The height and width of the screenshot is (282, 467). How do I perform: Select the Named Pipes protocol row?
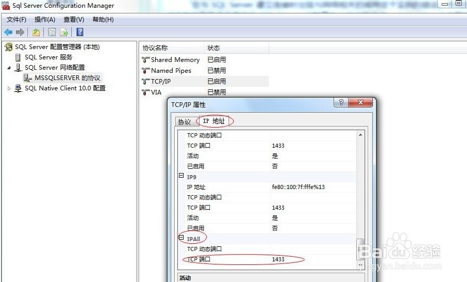pos(204,70)
